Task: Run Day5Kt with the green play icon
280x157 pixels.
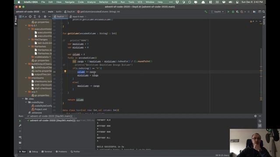Action: point(228,12)
